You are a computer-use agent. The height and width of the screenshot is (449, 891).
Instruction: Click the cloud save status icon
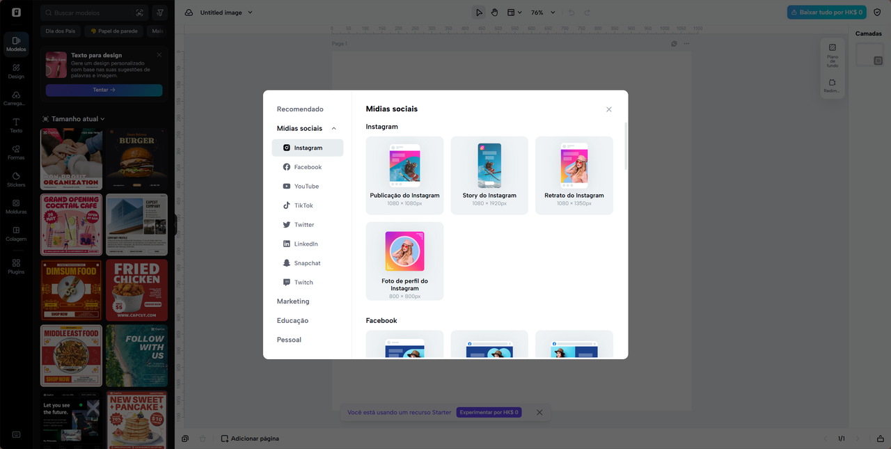pos(189,13)
